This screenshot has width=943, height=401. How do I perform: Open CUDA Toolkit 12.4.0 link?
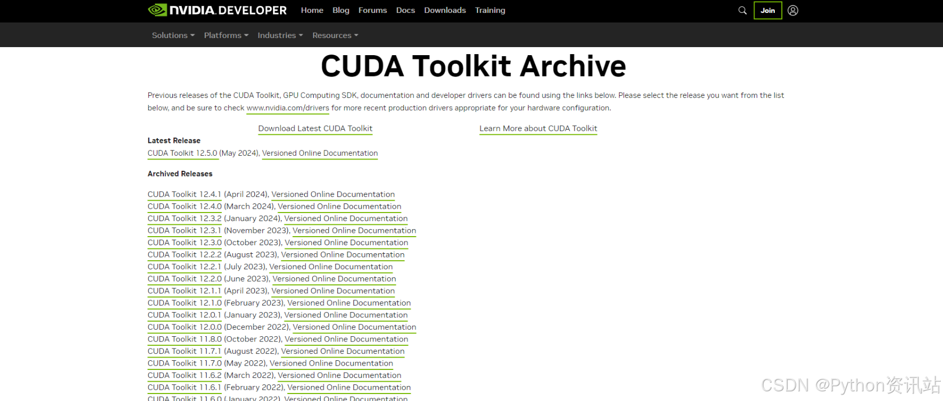(x=184, y=207)
